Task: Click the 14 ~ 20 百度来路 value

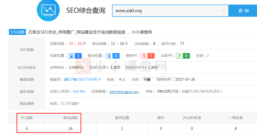Action: (75, 44)
